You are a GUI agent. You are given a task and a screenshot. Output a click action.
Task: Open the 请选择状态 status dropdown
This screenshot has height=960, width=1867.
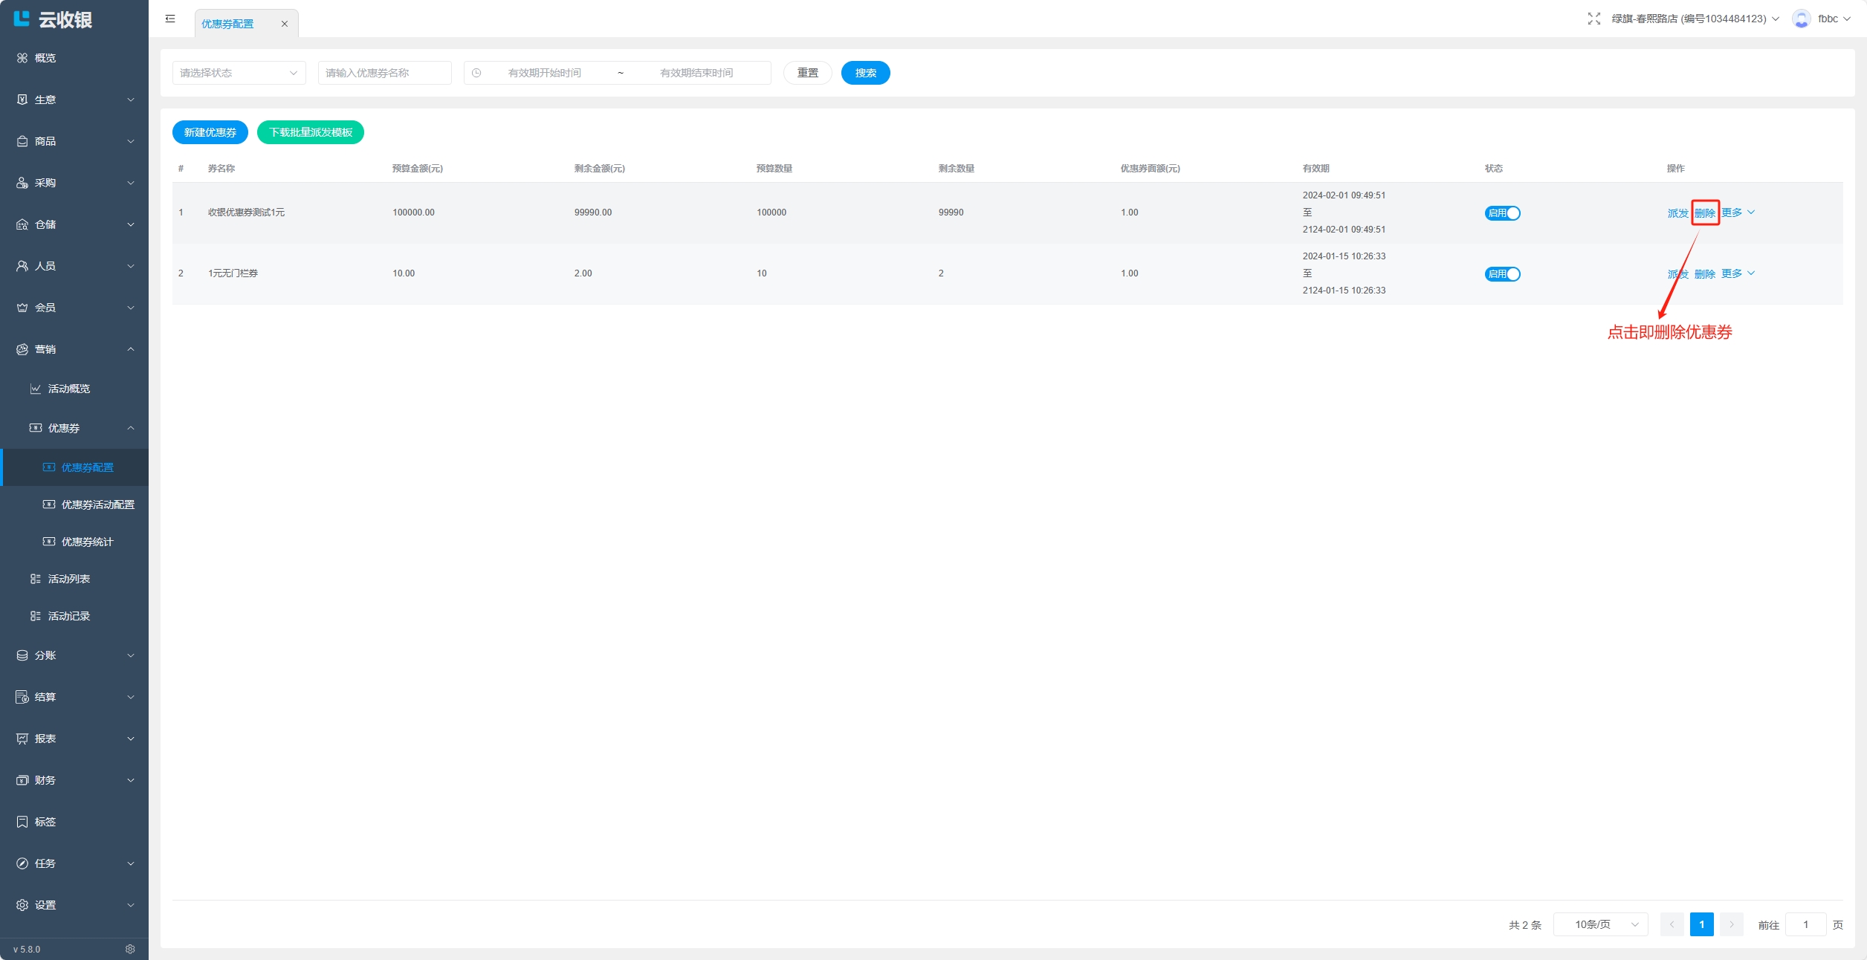click(x=239, y=73)
